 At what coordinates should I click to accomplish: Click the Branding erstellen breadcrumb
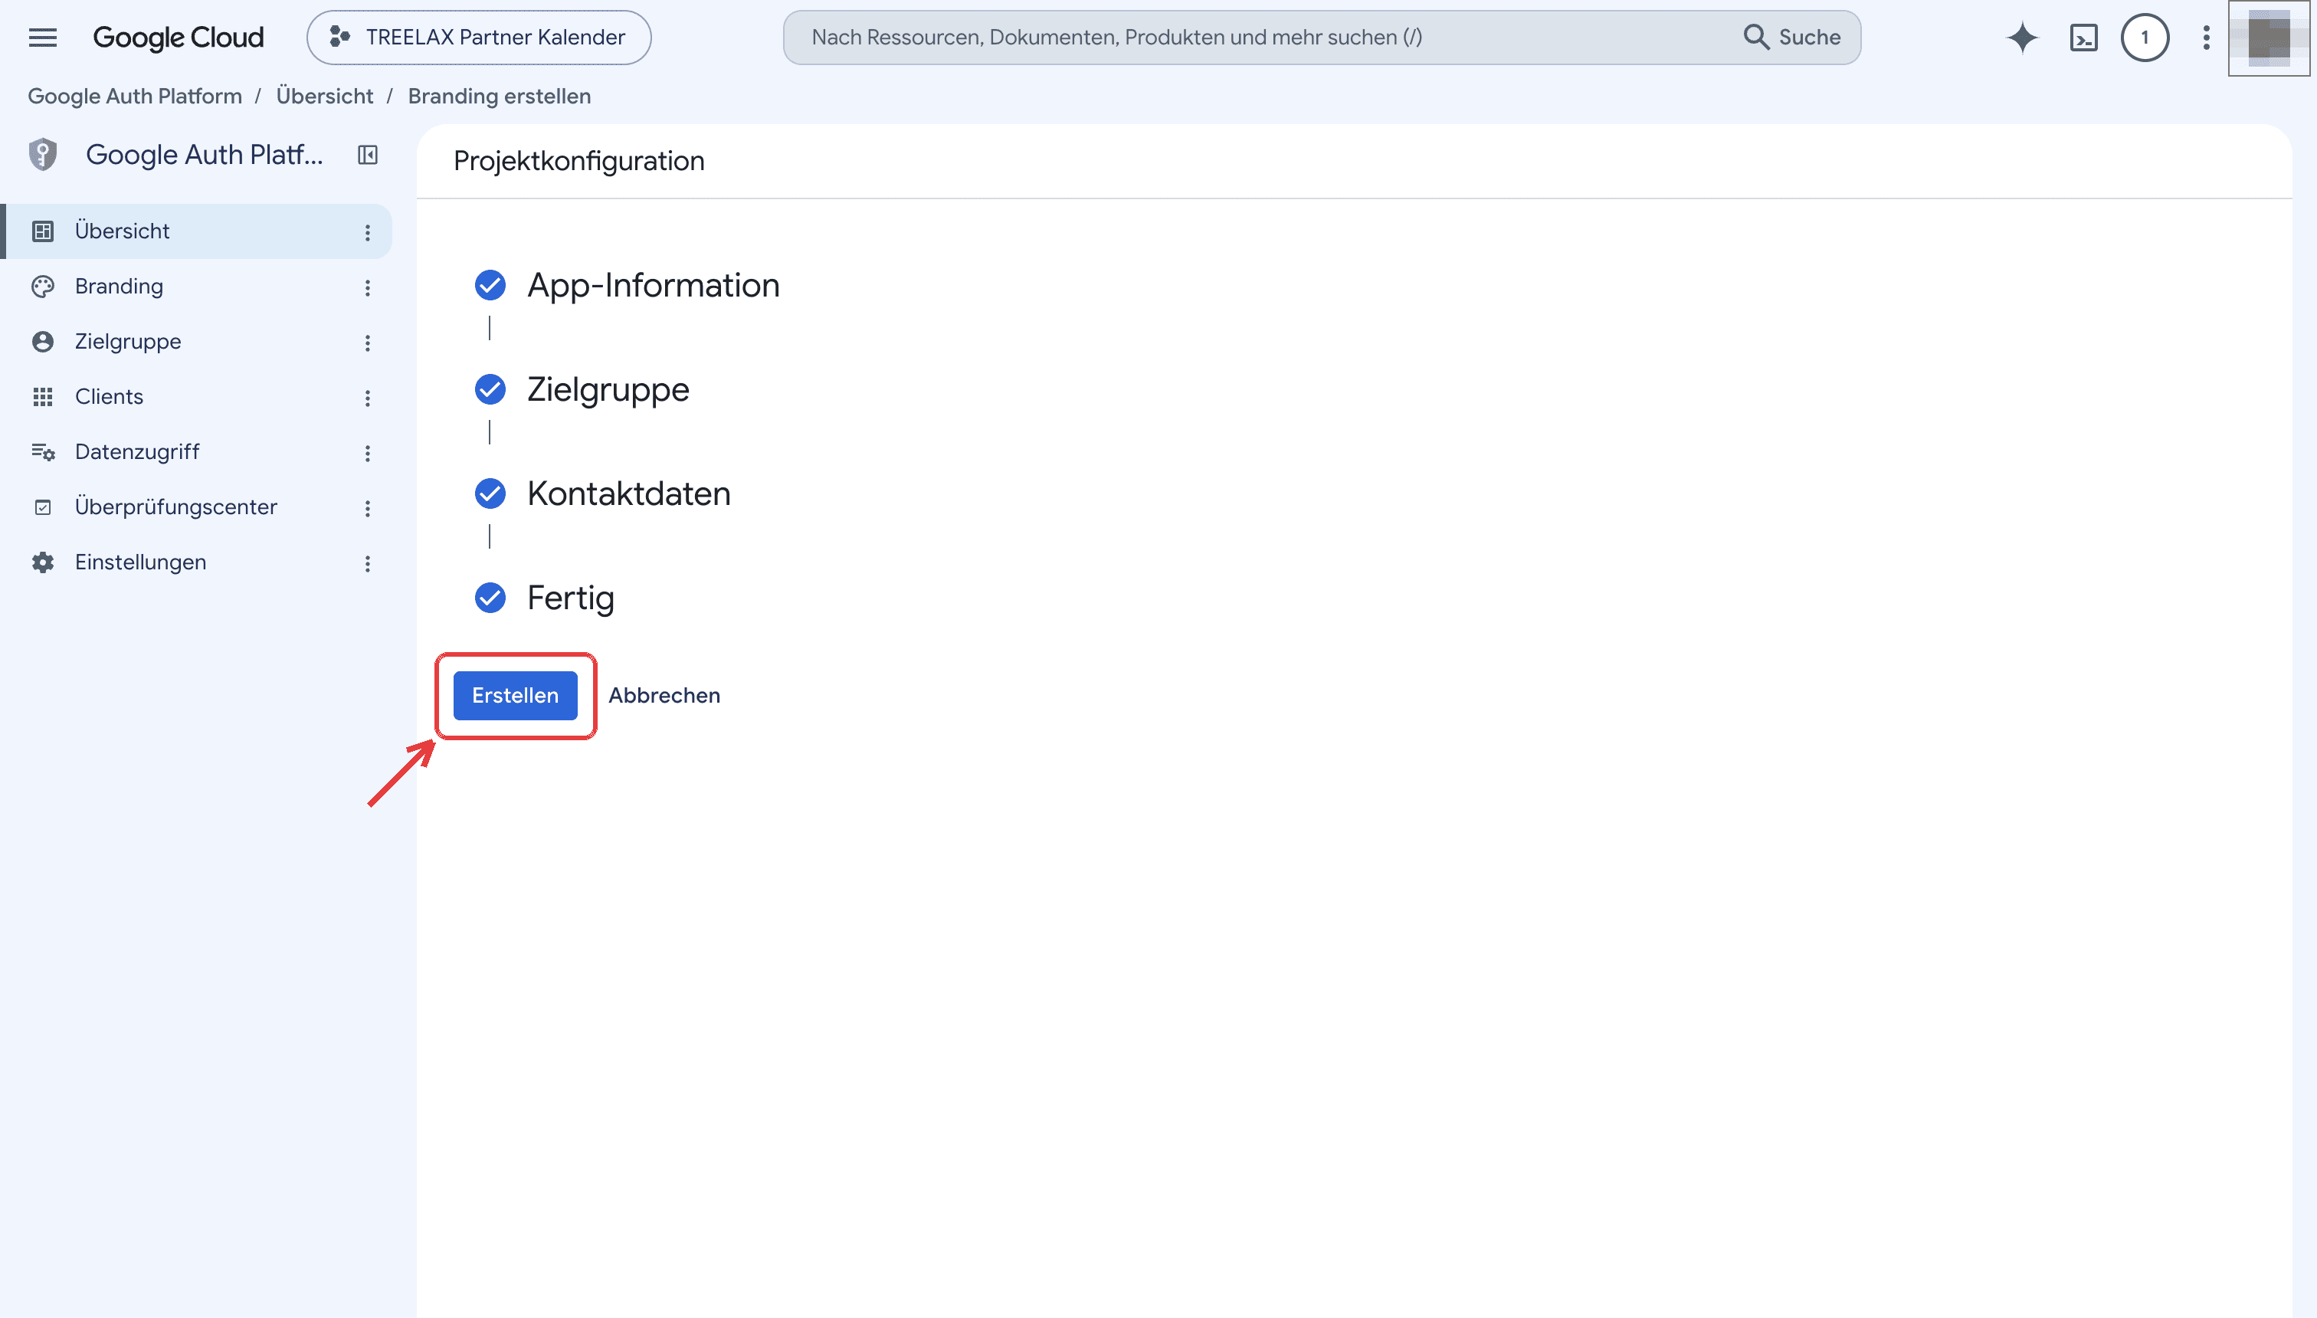point(500,96)
